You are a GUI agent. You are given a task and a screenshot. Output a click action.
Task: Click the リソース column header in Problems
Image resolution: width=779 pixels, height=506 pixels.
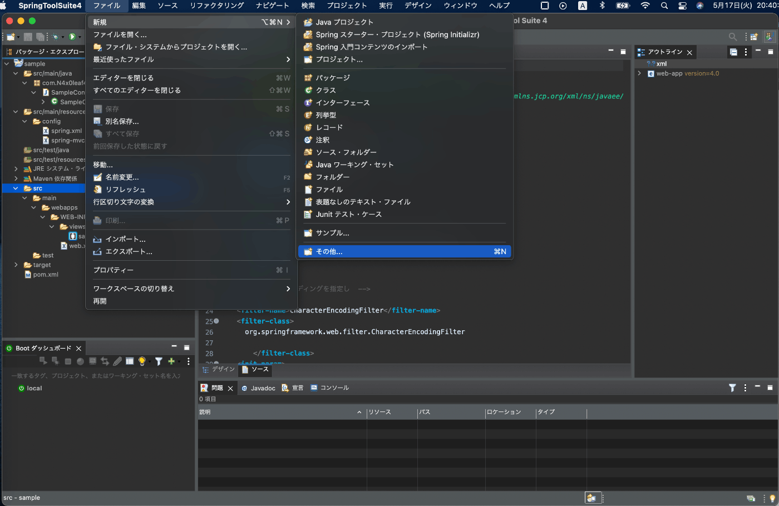pos(392,412)
